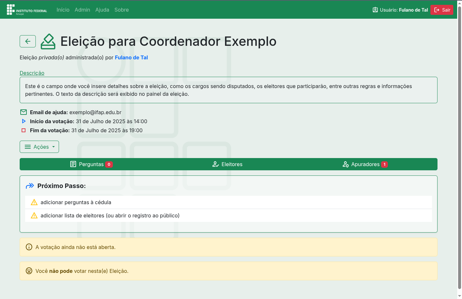Viewport: 462px width, 299px height.
Task: Click 'adicionar perguntas à cédula' step
Action: [x=229, y=202]
